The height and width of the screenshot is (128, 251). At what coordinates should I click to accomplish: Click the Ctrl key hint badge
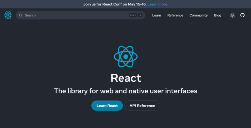tap(133, 15)
